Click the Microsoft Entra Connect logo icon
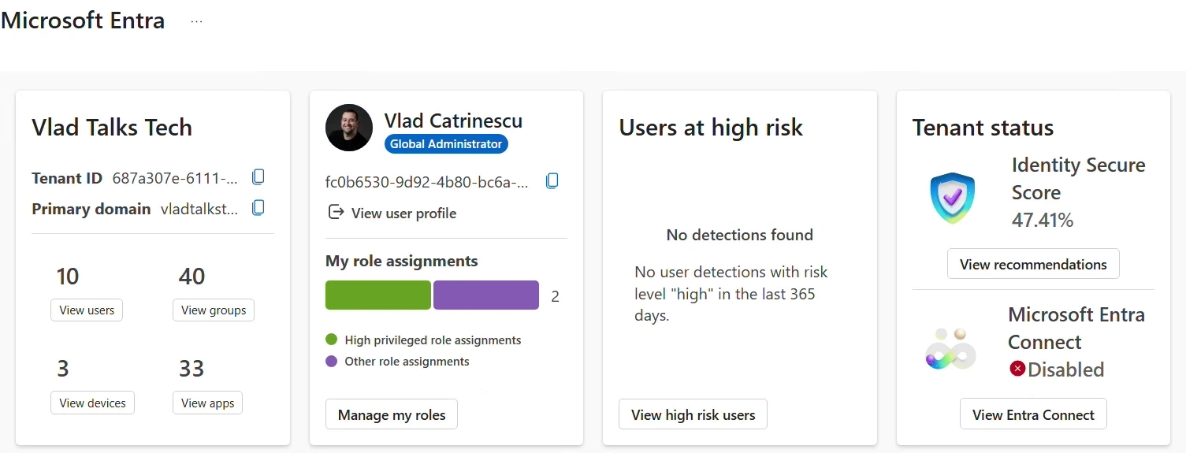The height and width of the screenshot is (453, 1186). point(950,348)
